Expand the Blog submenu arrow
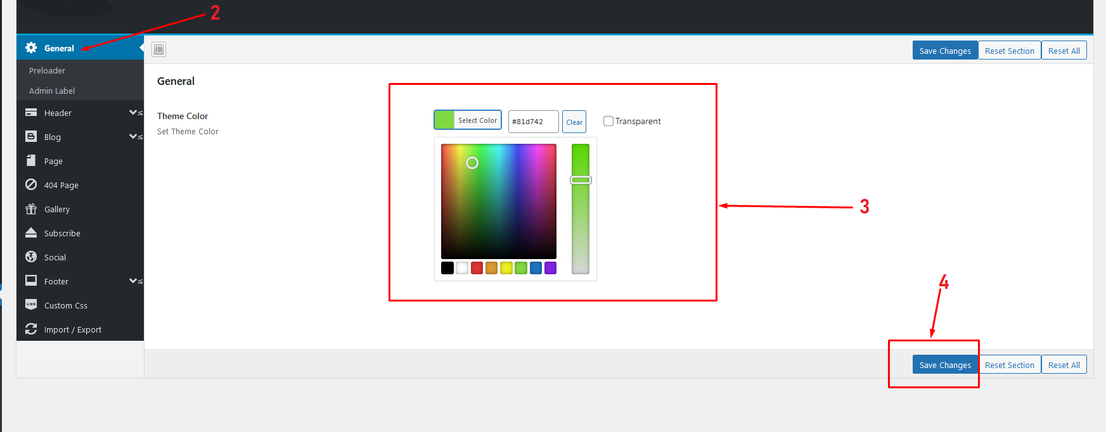 pos(134,137)
